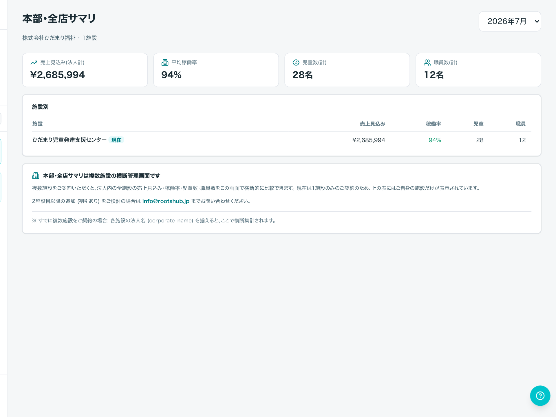
Task: Click the sales forecast trend arrow icon
Action: pyautogui.click(x=34, y=63)
